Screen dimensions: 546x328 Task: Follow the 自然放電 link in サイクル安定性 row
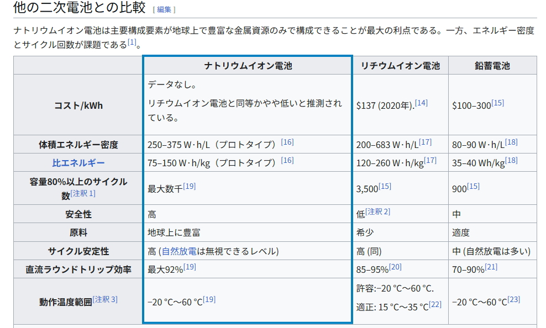click(179, 251)
